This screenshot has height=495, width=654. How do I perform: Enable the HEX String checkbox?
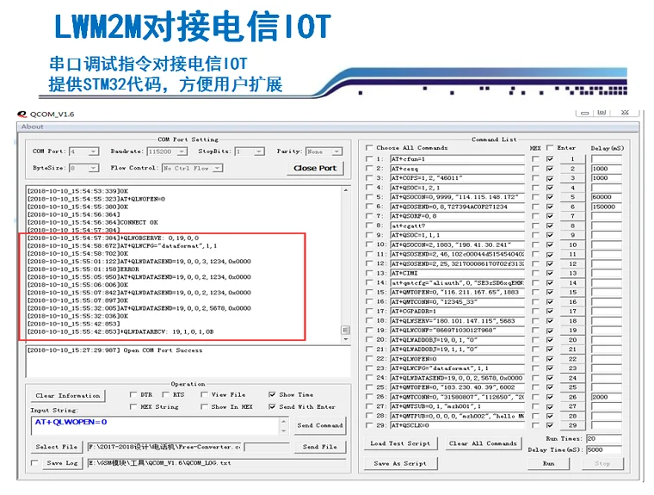(133, 406)
